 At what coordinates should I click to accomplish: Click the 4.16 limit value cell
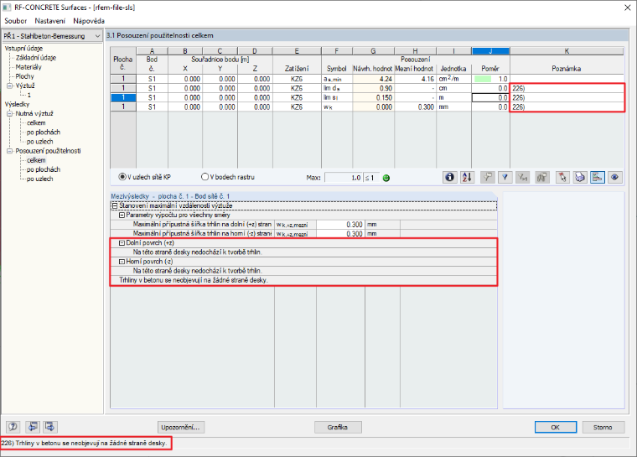[x=415, y=79]
